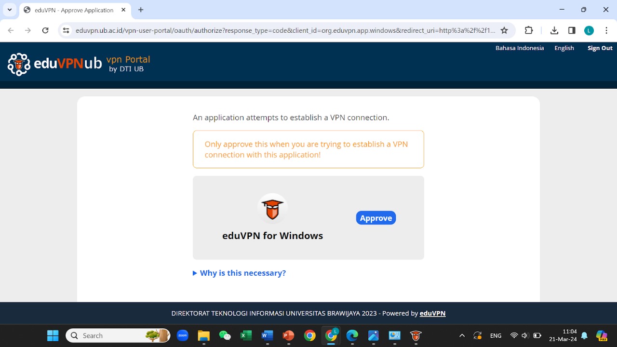Check battery status icon
The width and height of the screenshot is (617, 347).
[x=537, y=335]
